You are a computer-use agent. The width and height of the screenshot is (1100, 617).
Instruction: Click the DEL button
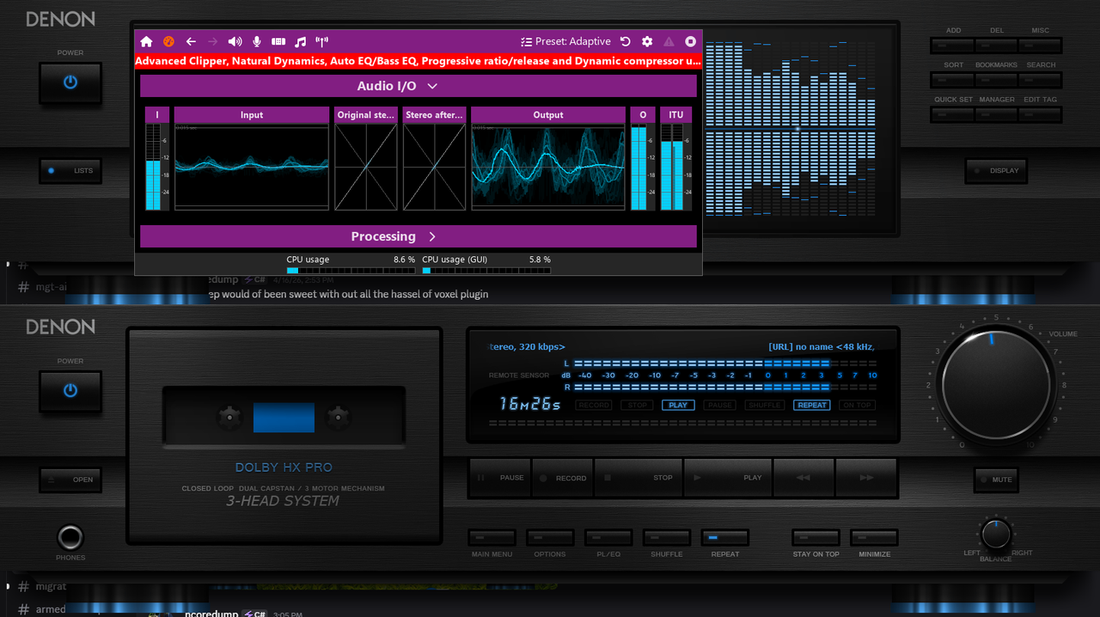pos(996,46)
